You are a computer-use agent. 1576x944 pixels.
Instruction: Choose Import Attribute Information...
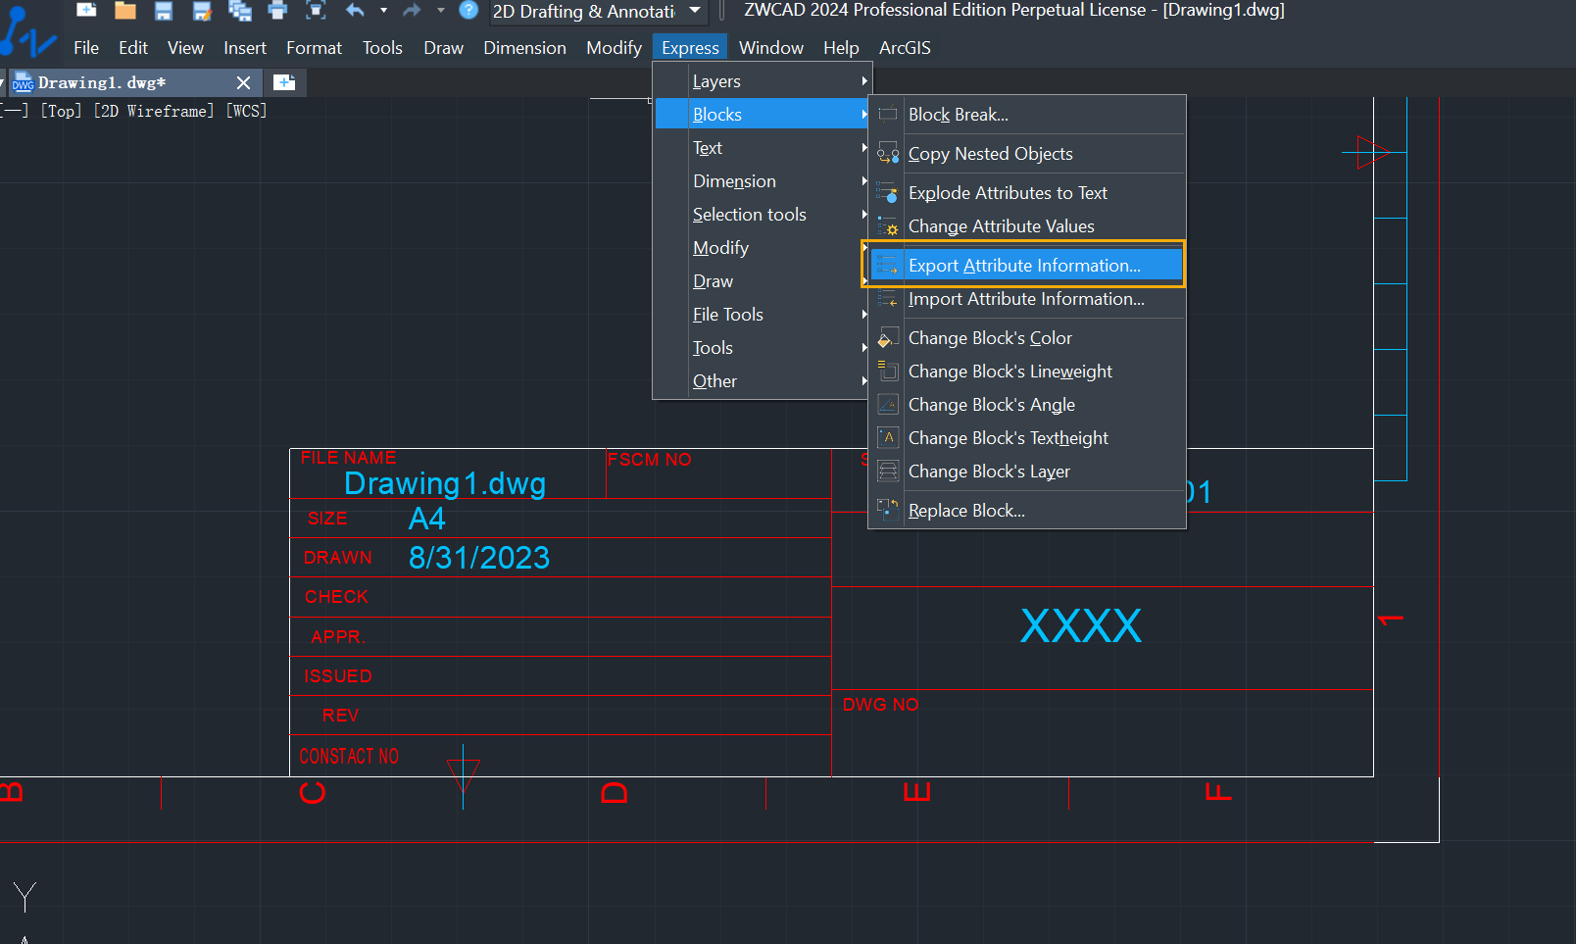pyautogui.click(x=1027, y=299)
